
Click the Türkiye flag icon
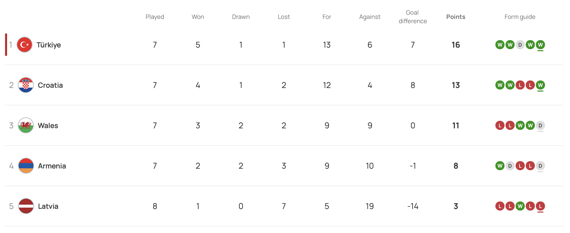25,45
